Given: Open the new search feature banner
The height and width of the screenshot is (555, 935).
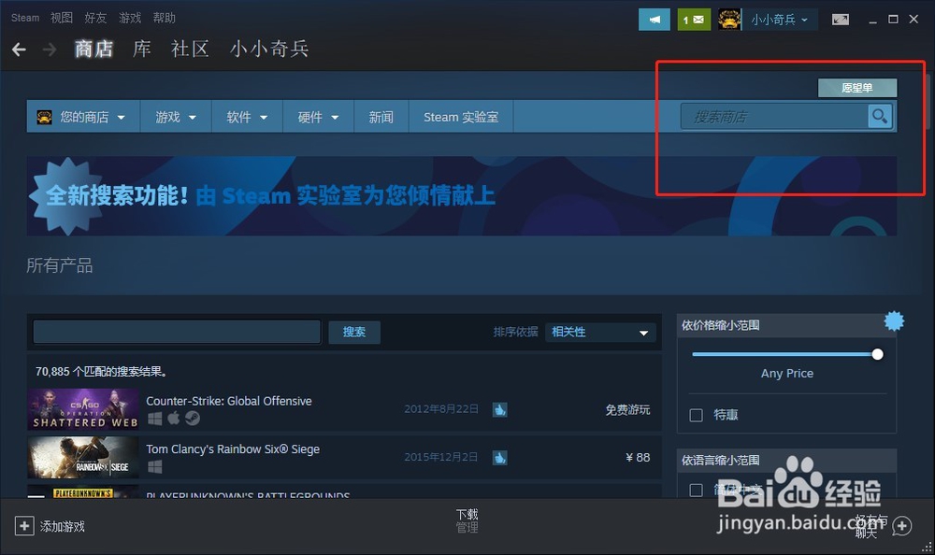Looking at the screenshot, I should coord(462,195).
